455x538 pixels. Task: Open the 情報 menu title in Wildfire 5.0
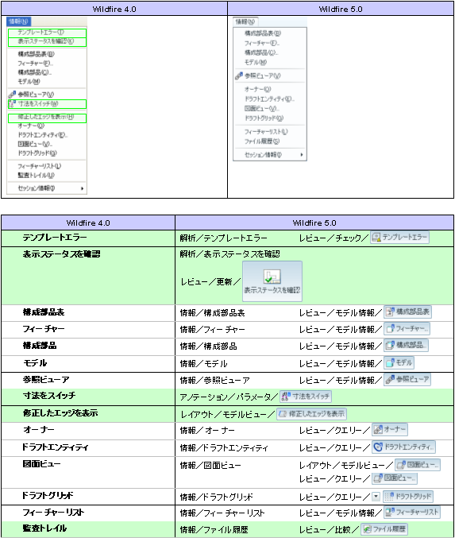[245, 22]
